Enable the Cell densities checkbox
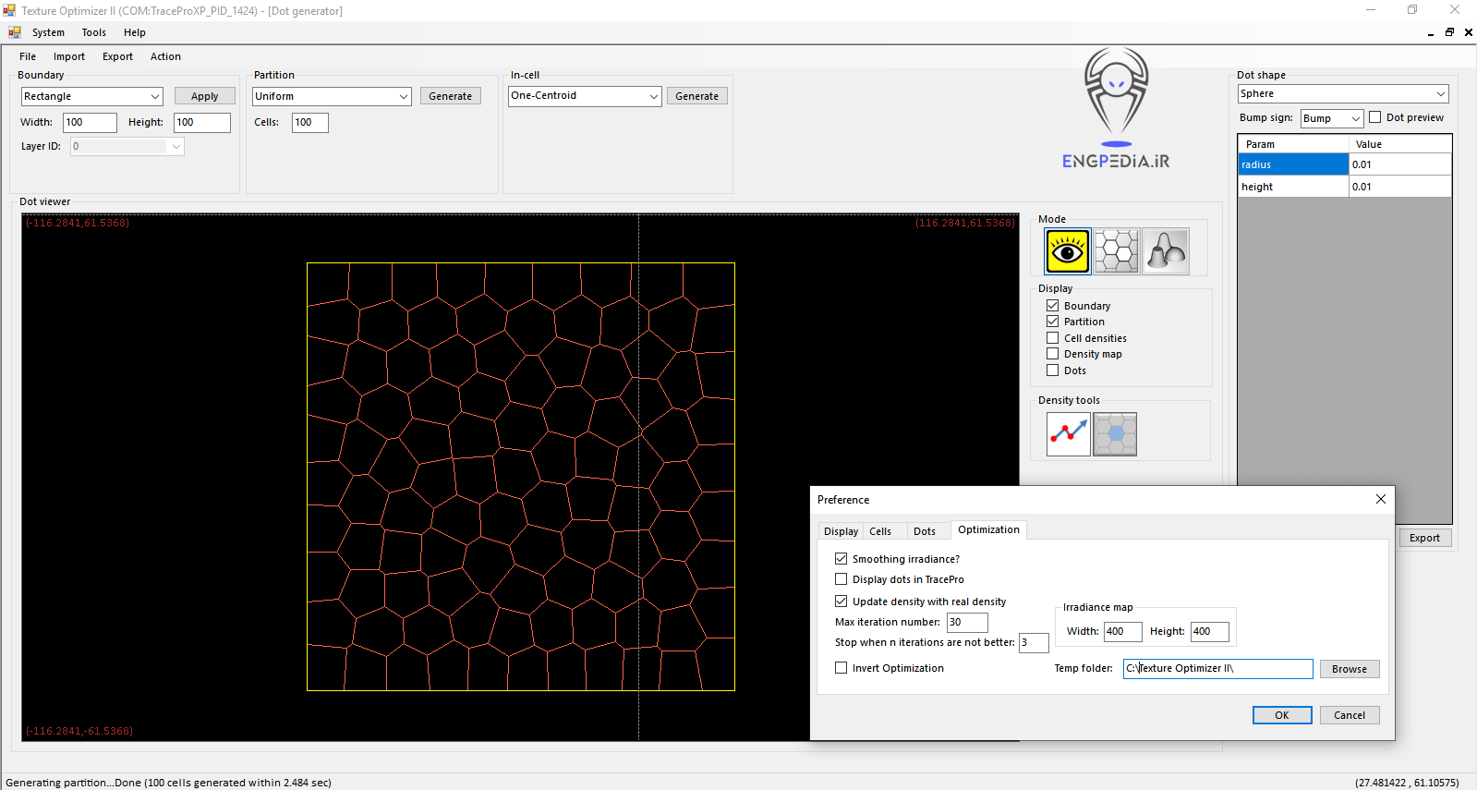 (1052, 338)
